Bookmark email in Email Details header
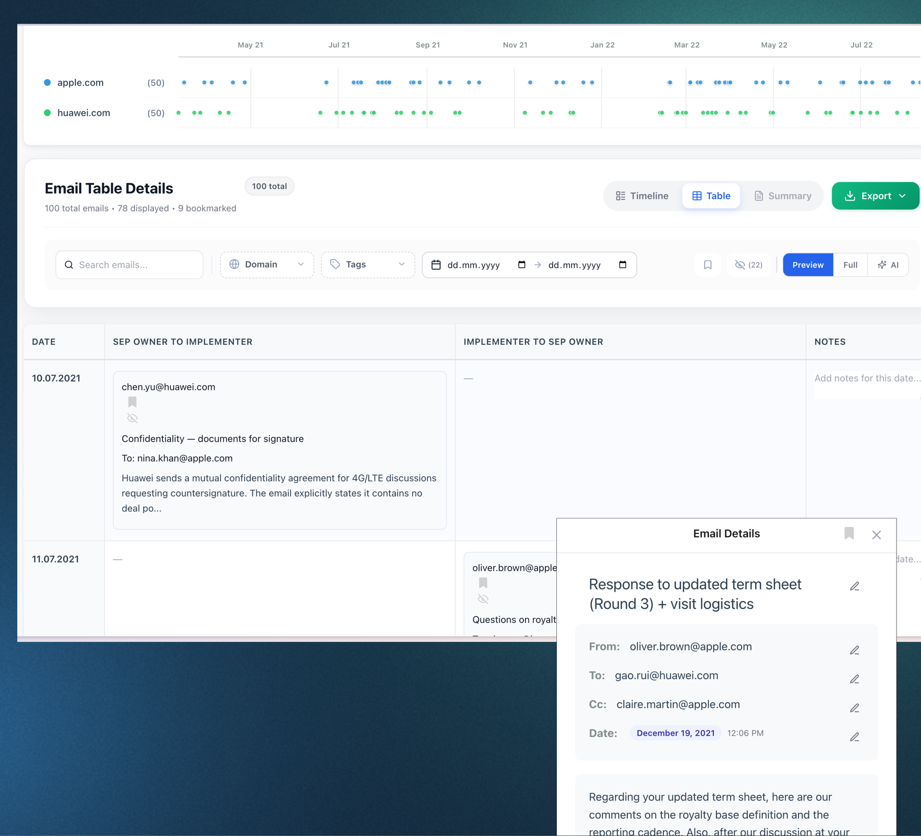Image resolution: width=921 pixels, height=836 pixels. (849, 533)
